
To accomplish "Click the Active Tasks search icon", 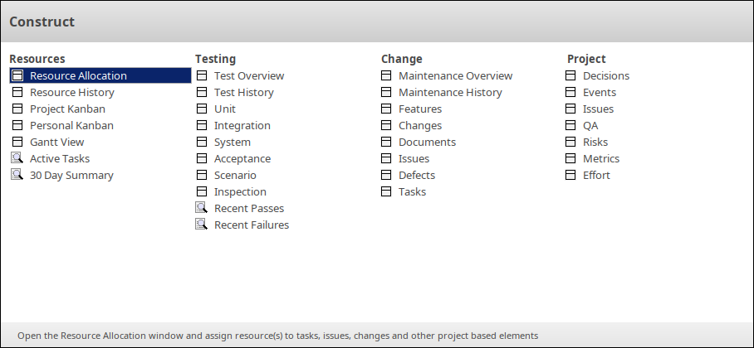I will (17, 158).
